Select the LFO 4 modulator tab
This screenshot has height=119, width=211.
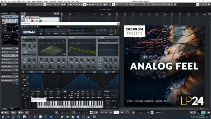pyautogui.click(x=94, y=72)
